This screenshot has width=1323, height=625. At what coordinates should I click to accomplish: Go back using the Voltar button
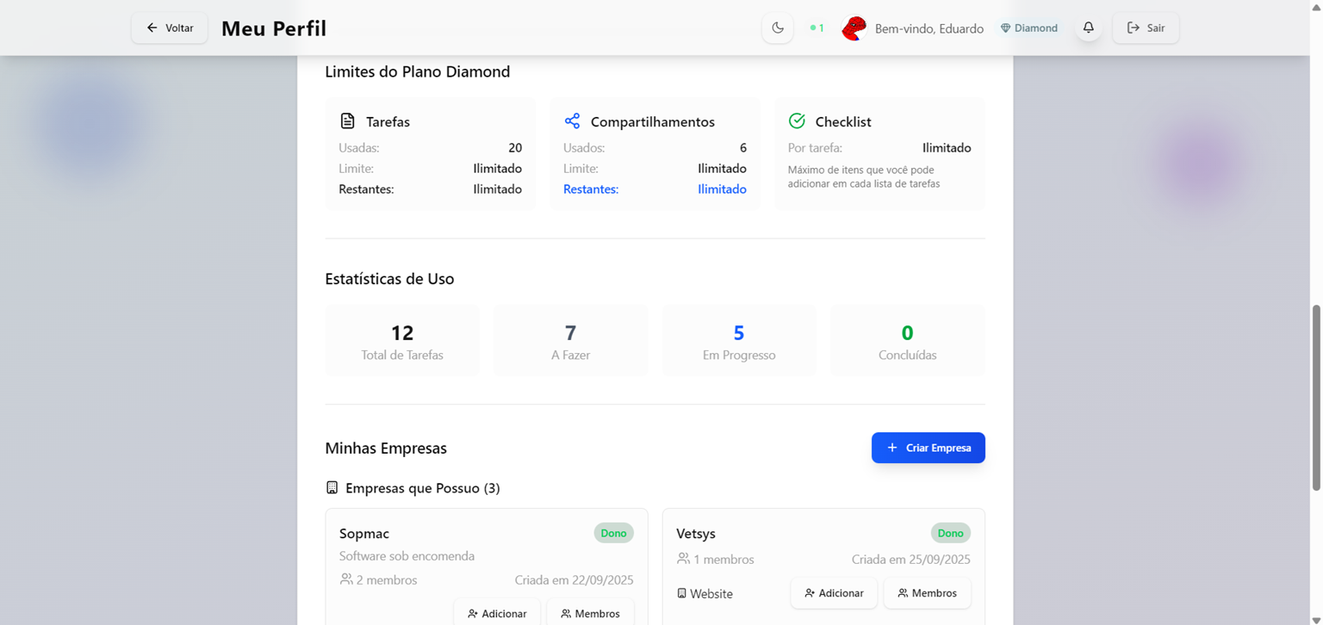coord(170,28)
